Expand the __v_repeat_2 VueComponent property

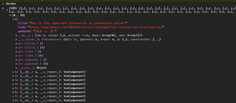[16, 40]
